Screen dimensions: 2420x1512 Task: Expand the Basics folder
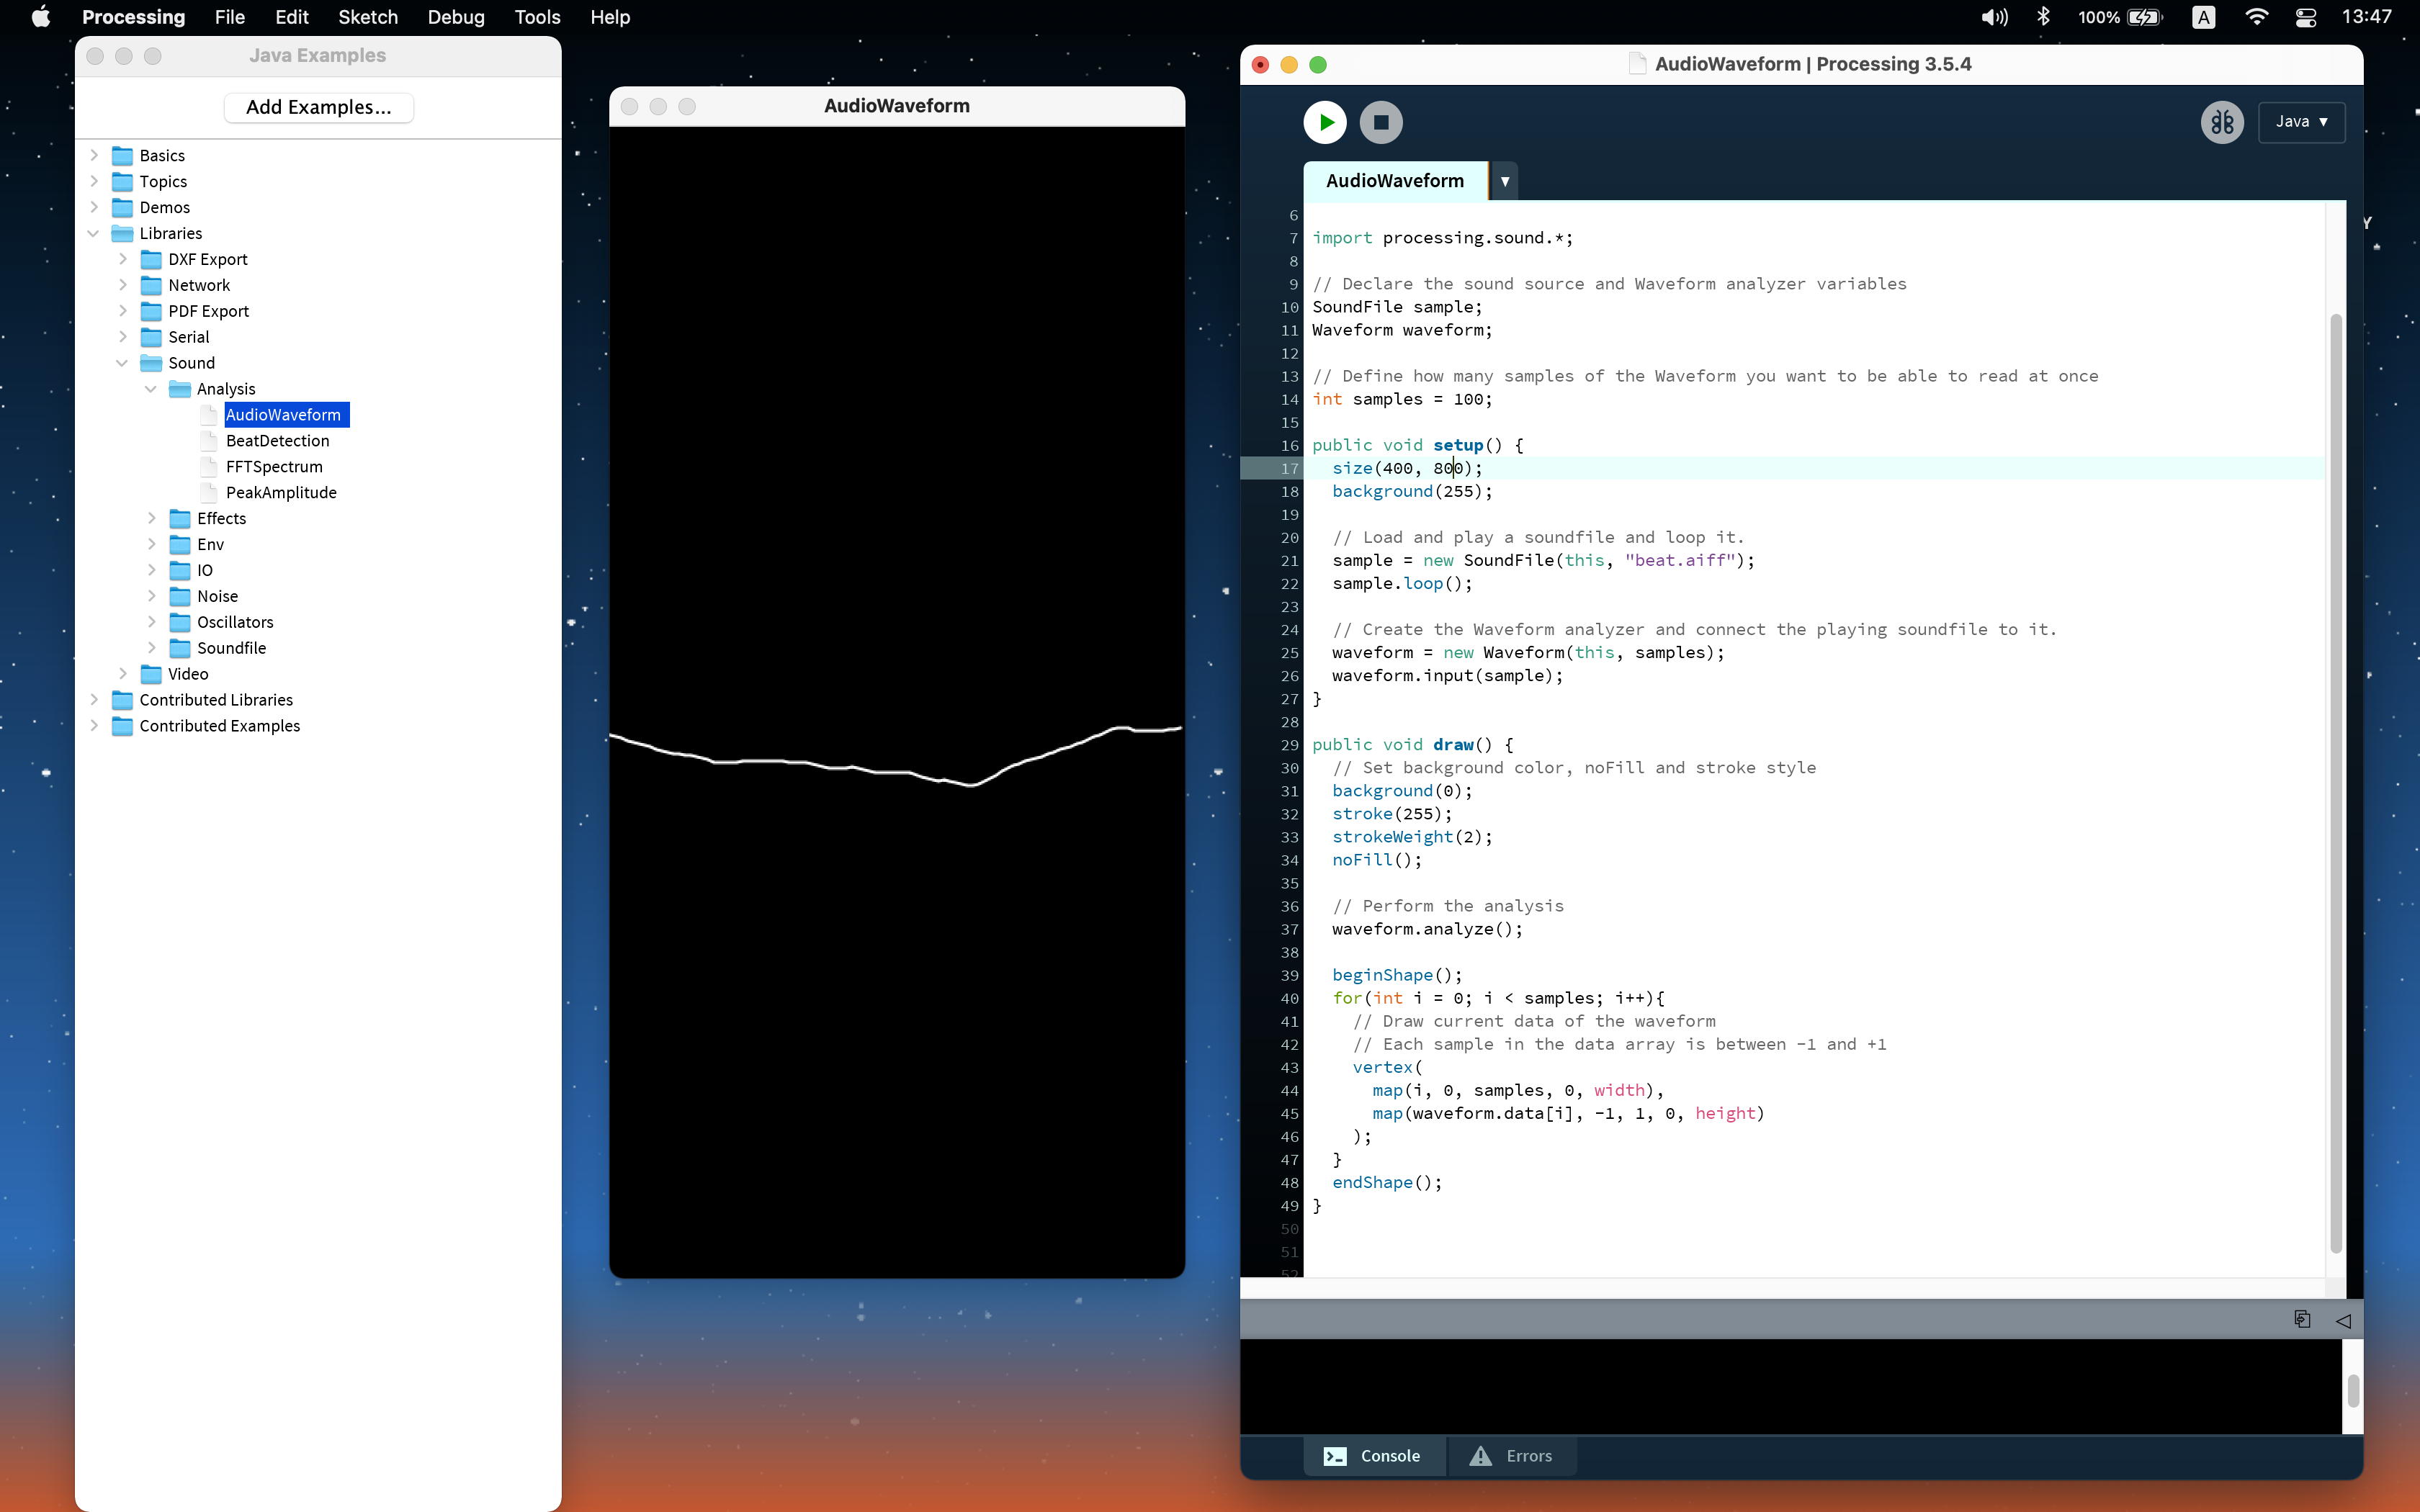(x=94, y=155)
